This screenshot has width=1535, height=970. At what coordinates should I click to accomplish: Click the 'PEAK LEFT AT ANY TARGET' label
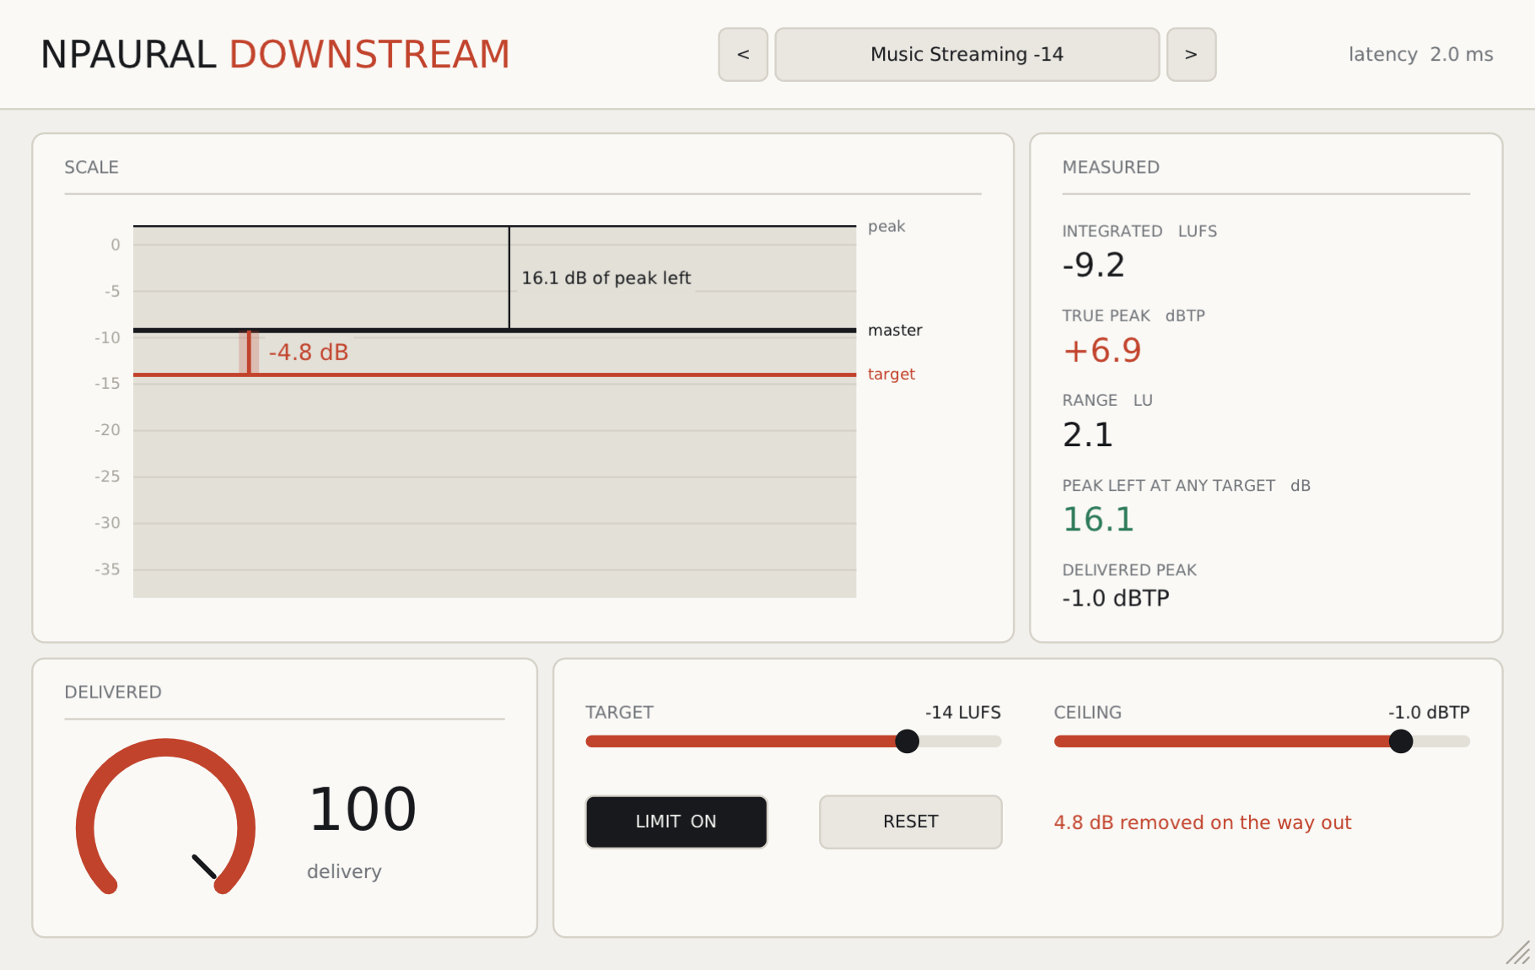point(1168,486)
